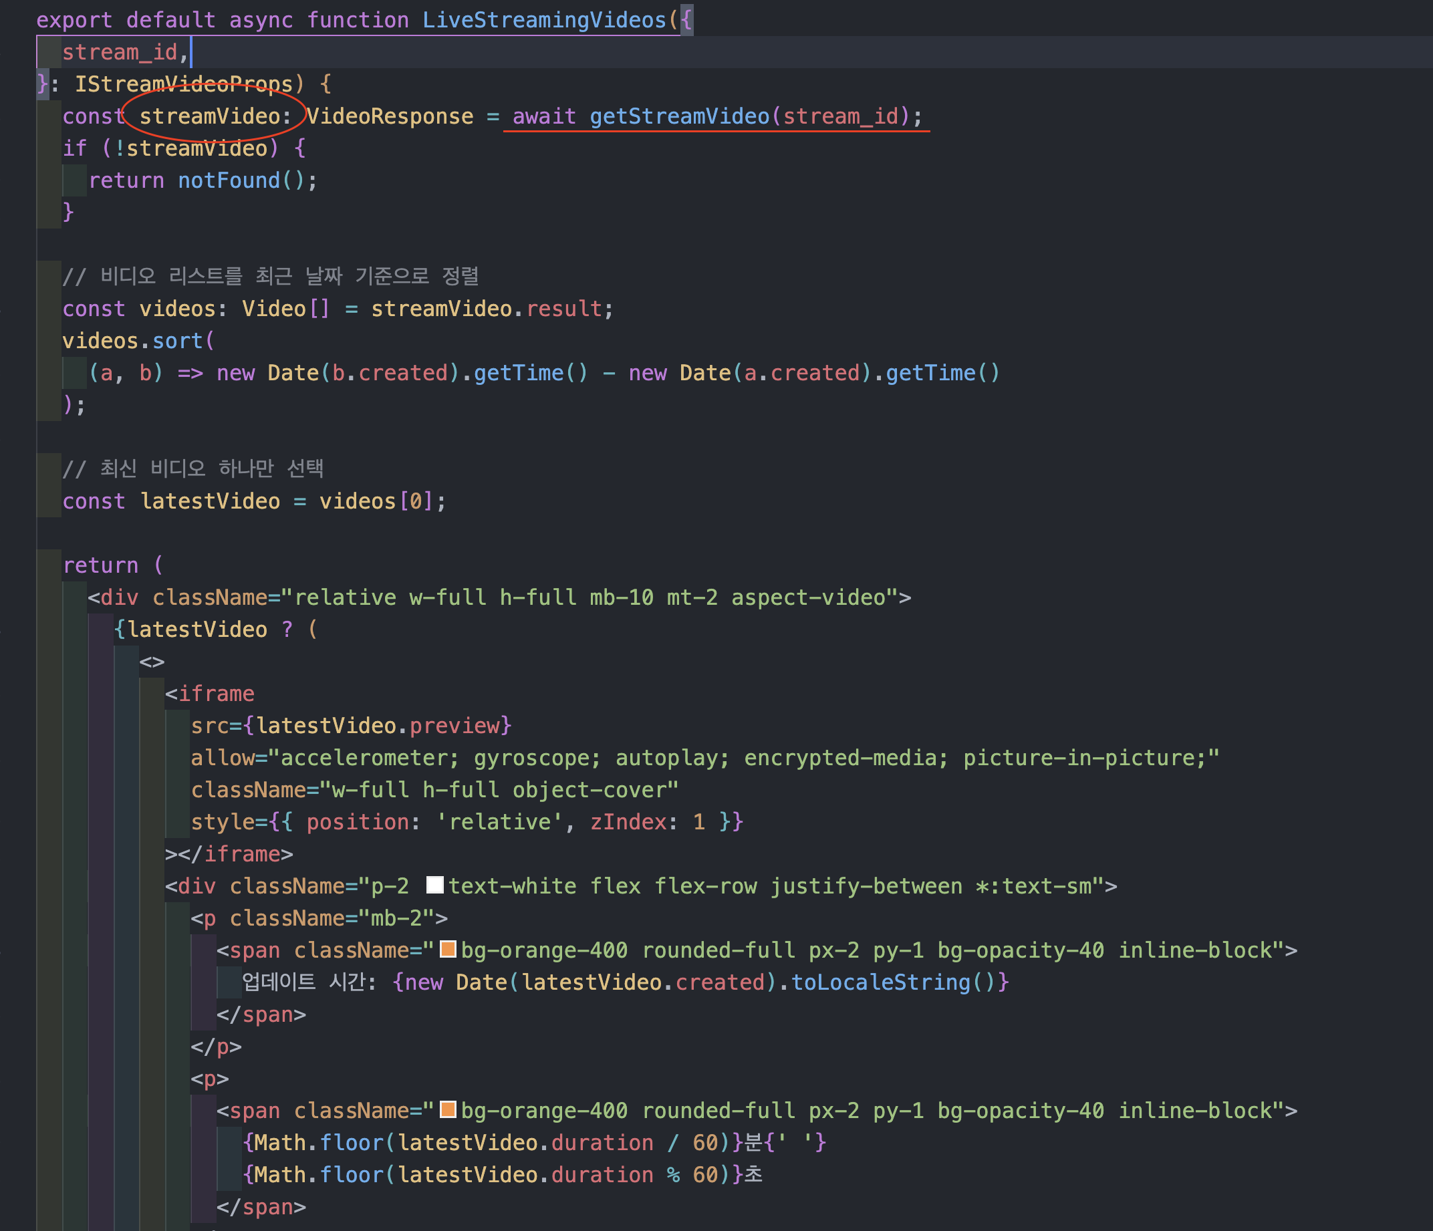Click the videos.sort method call

(133, 341)
